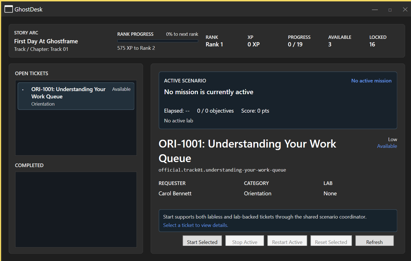Click the 'No active lab' text
Image resolution: width=411 pixels, height=261 pixels.
click(179, 121)
